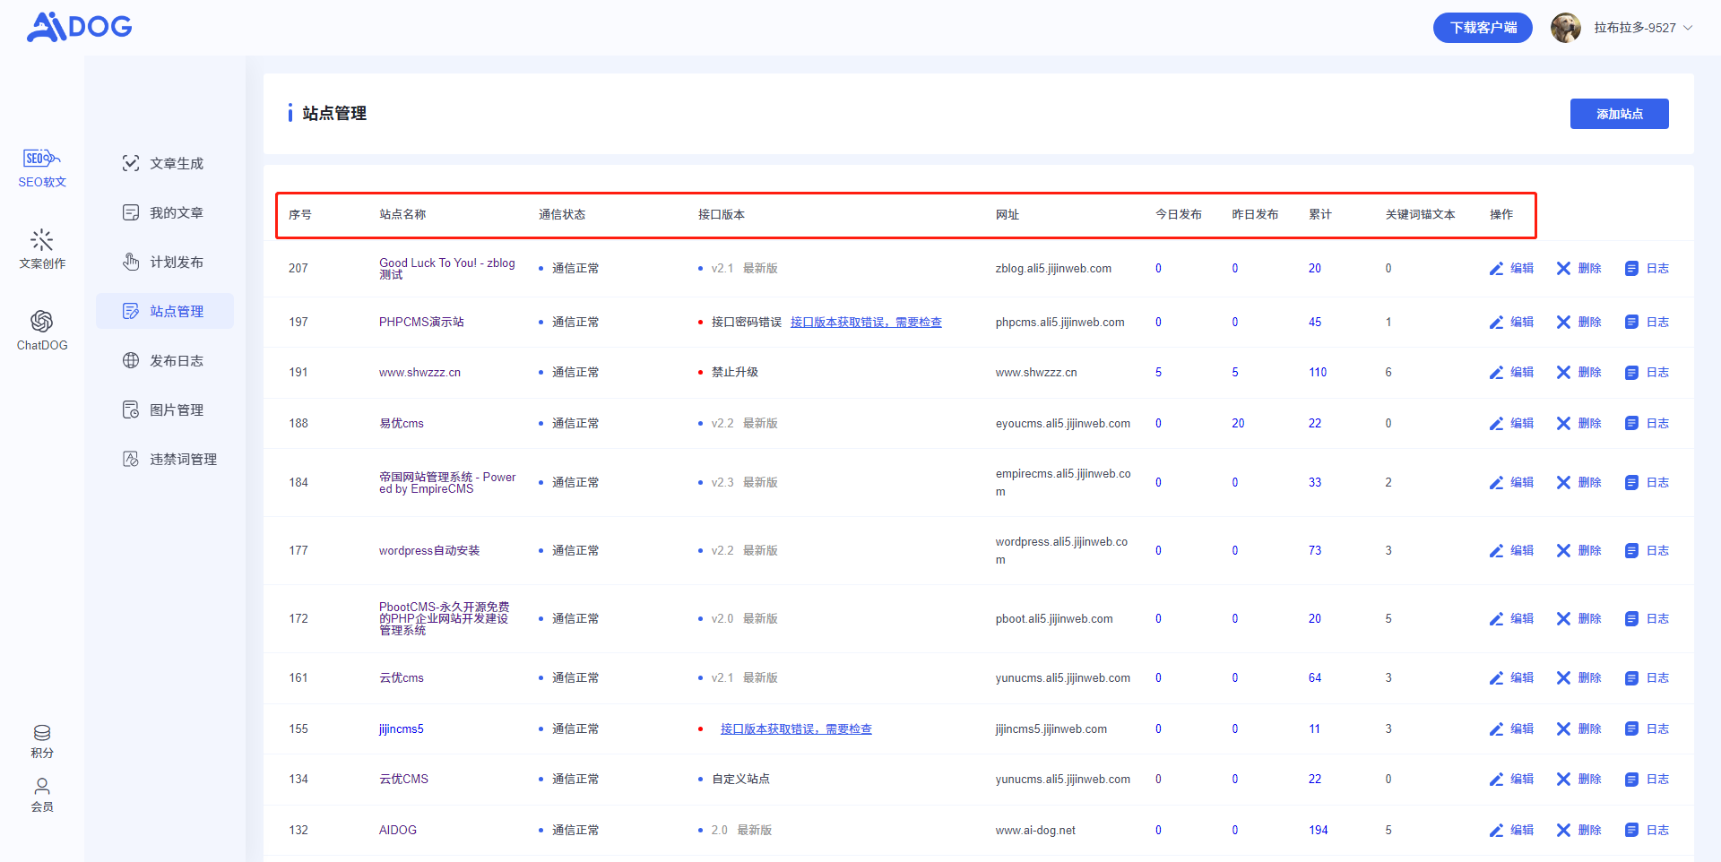Delete the 云优CMS row 134
The image size is (1721, 862).
pyautogui.click(x=1578, y=779)
